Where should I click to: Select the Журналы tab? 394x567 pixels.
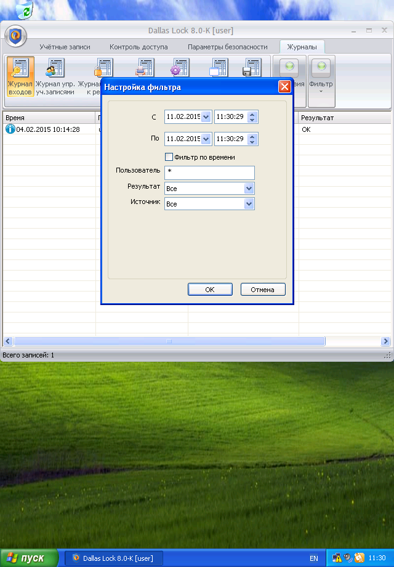point(302,47)
